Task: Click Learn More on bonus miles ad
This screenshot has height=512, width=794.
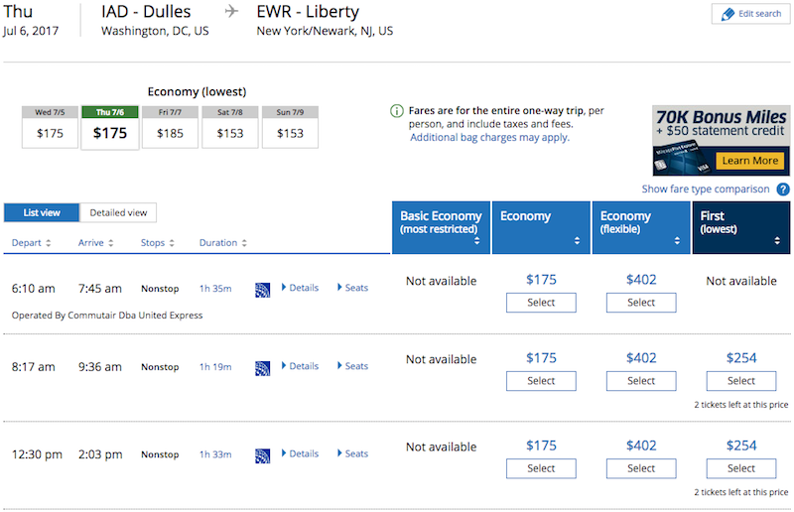Action: (x=750, y=161)
